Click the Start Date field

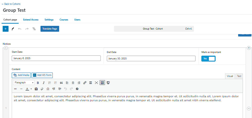[56, 58]
